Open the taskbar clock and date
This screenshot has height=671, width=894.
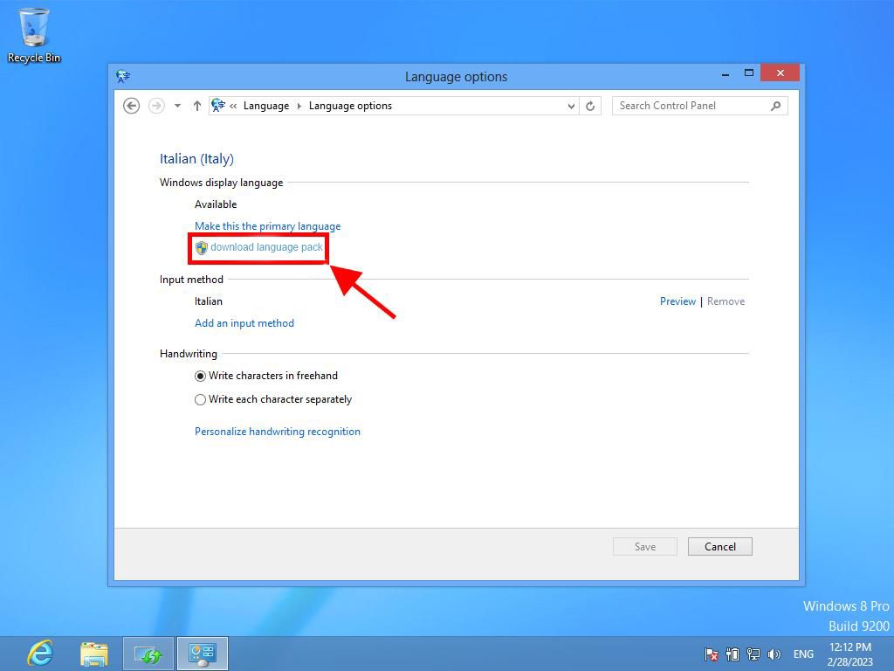coord(850,654)
